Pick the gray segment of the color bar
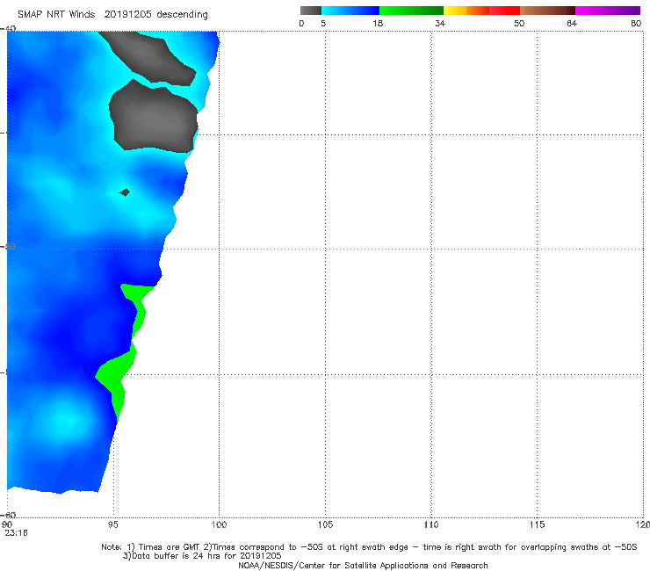The image size is (650, 571). click(x=311, y=11)
